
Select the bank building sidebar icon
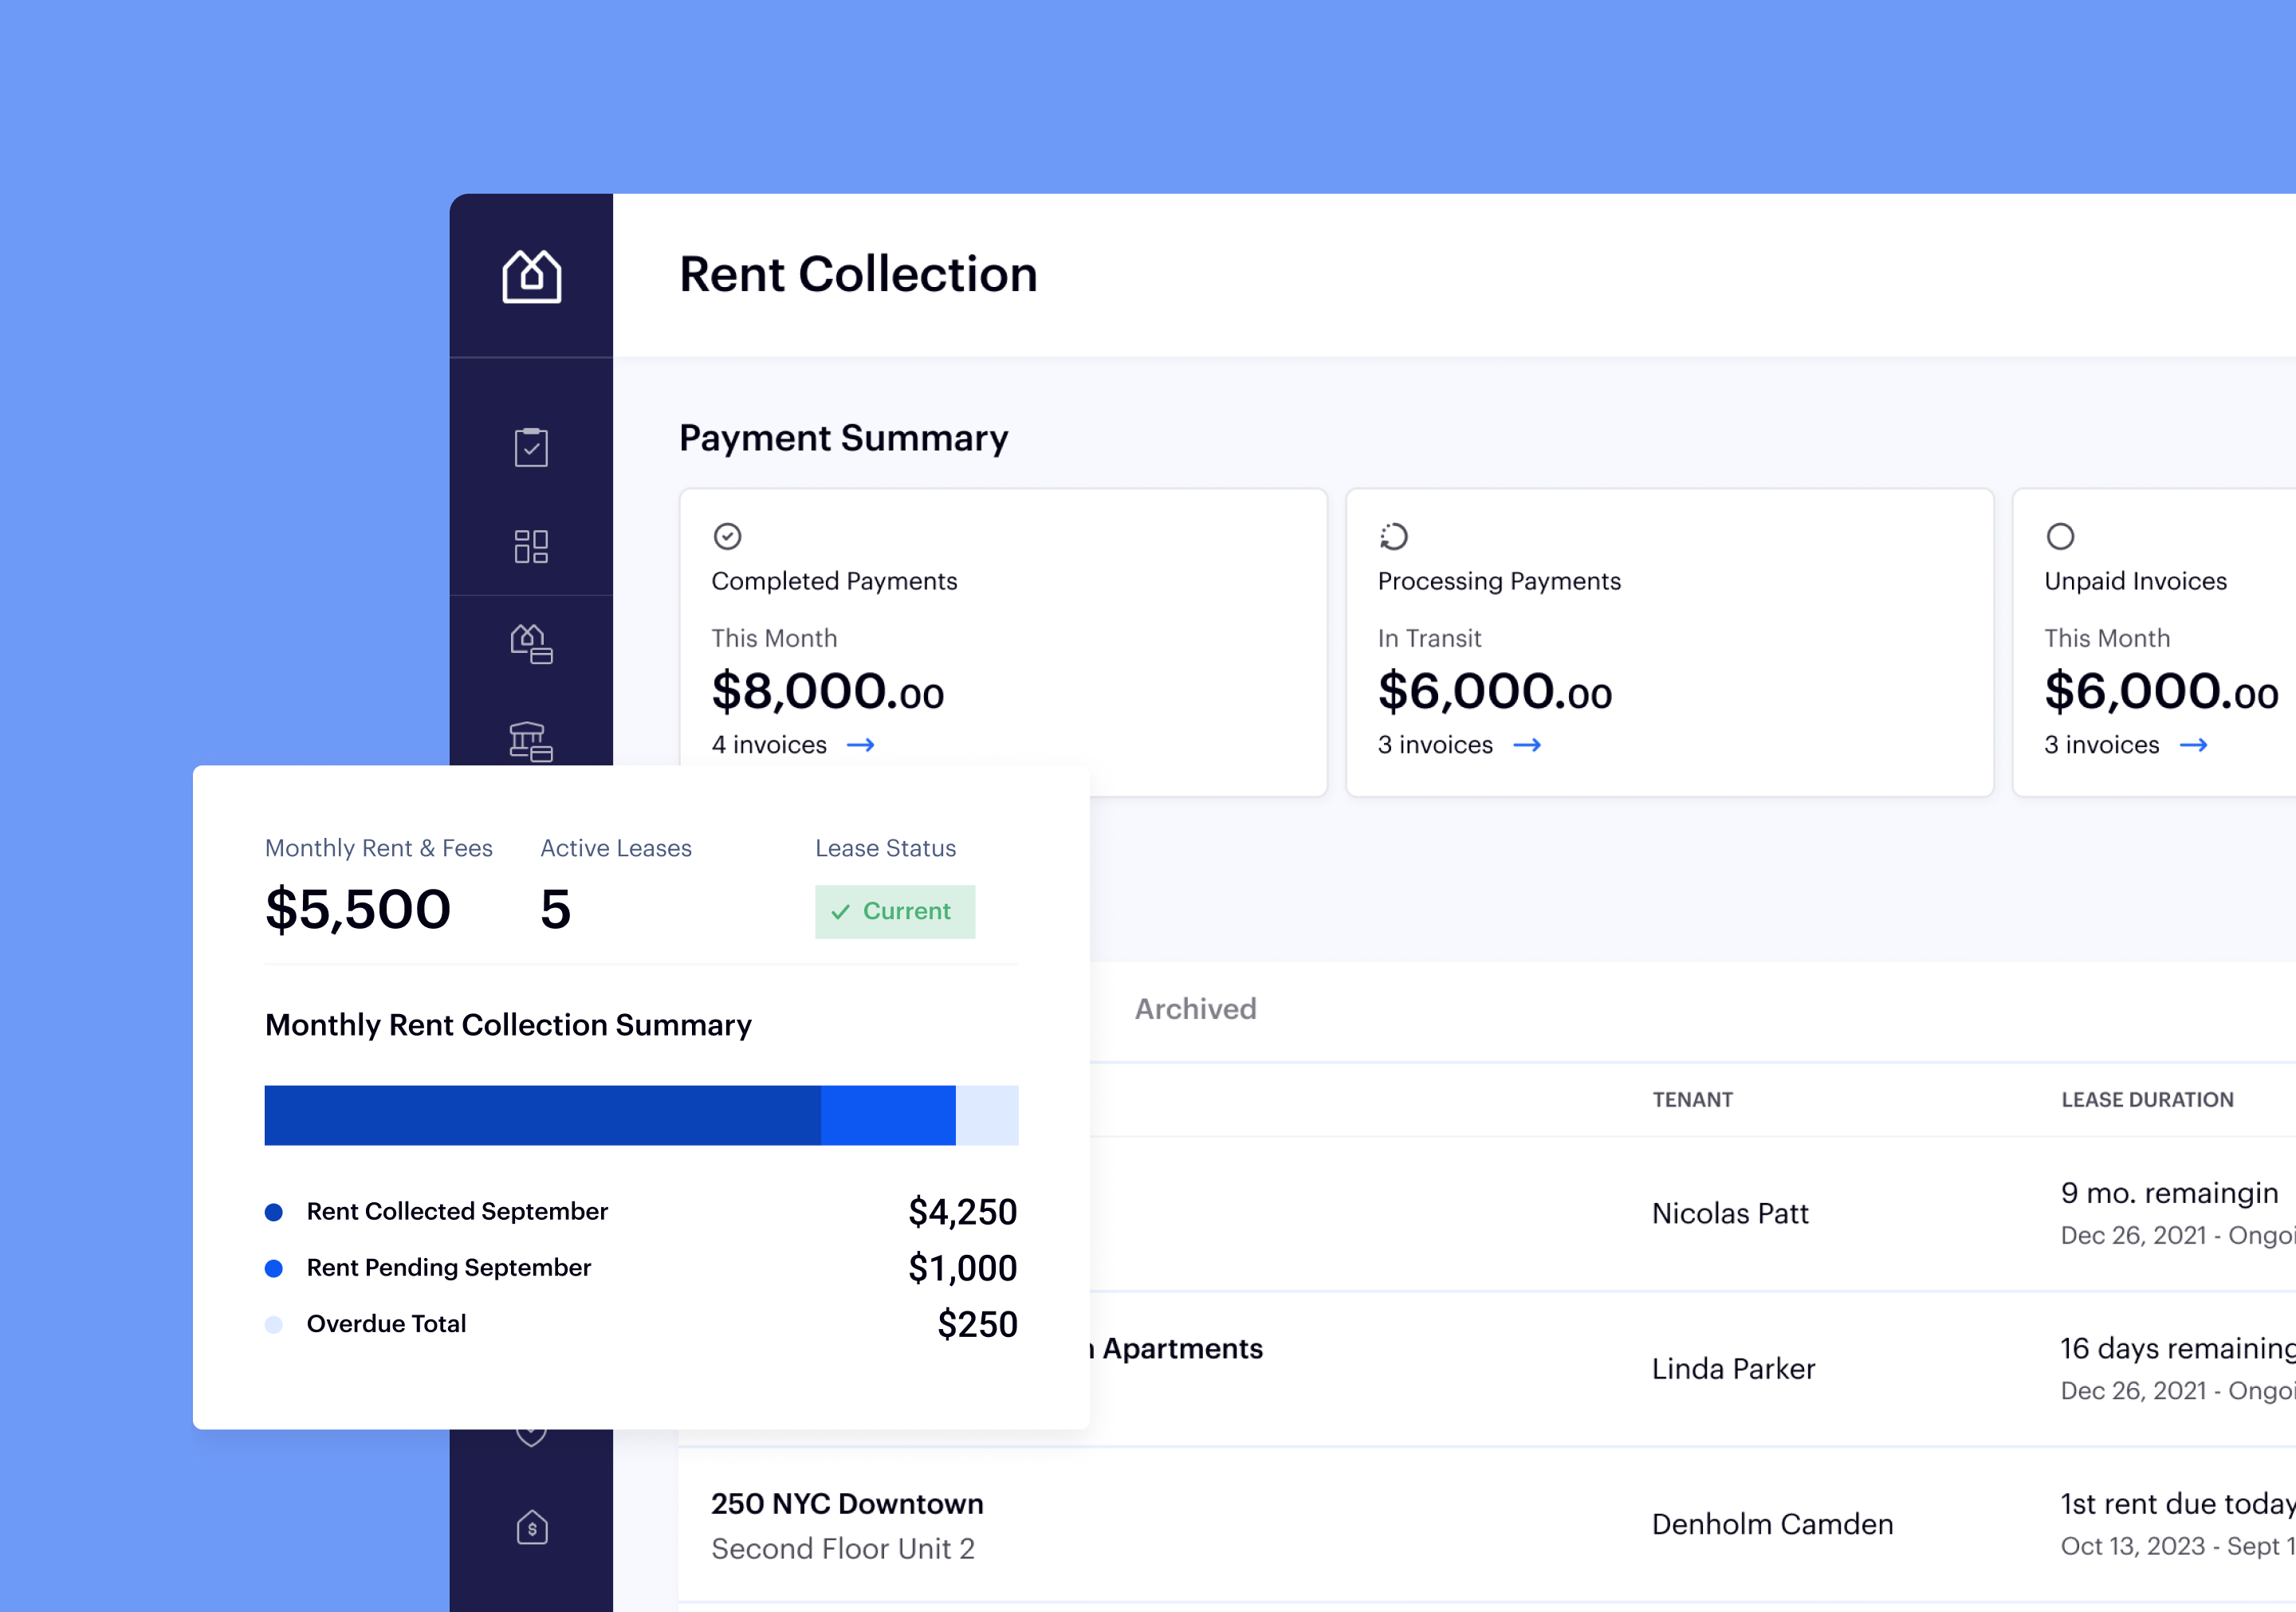531,741
